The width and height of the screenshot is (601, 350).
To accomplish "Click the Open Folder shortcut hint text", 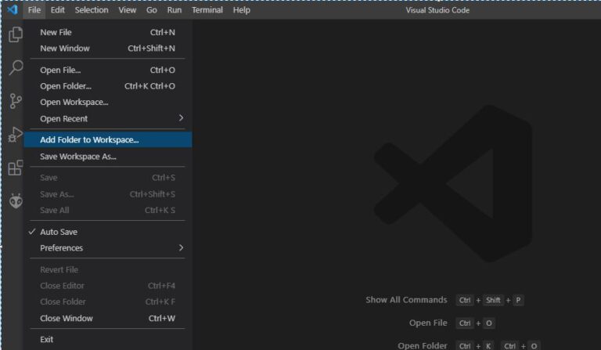I will tap(423, 345).
